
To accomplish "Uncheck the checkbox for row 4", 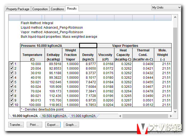I will (x=12, y=77).
